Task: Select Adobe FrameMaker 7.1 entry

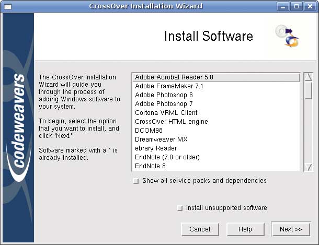Action: [x=216, y=86]
